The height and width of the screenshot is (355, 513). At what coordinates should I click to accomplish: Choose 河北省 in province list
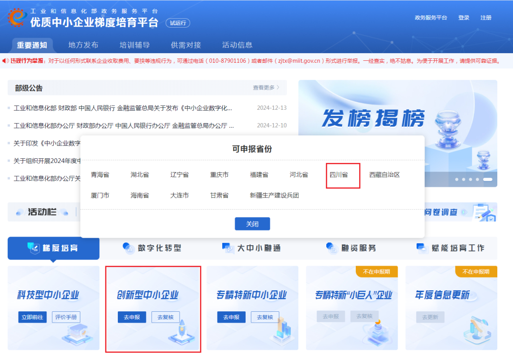[299, 175]
